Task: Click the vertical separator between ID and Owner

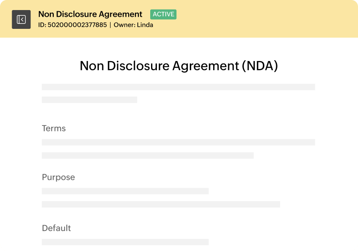Action: [x=110, y=25]
